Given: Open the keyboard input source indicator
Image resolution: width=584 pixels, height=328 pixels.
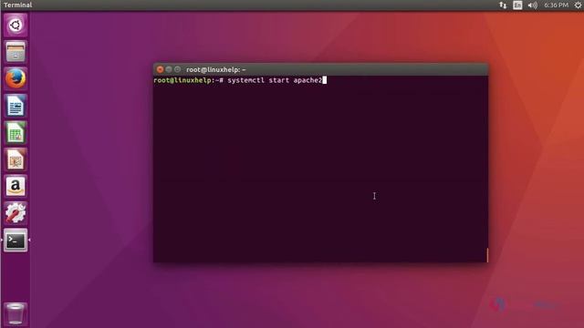Looking at the screenshot, I should [x=517, y=5].
